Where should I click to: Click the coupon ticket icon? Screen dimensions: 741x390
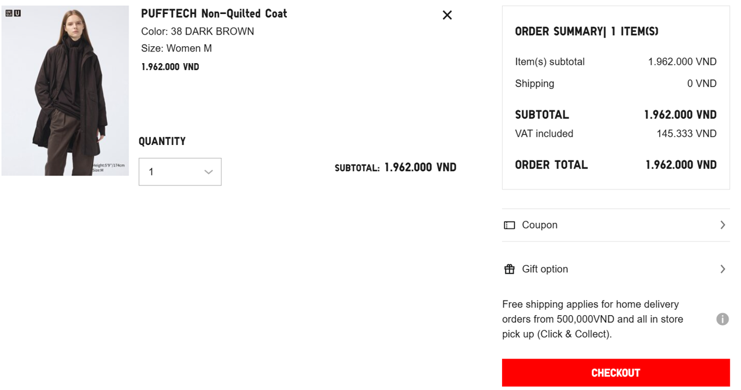[510, 225]
